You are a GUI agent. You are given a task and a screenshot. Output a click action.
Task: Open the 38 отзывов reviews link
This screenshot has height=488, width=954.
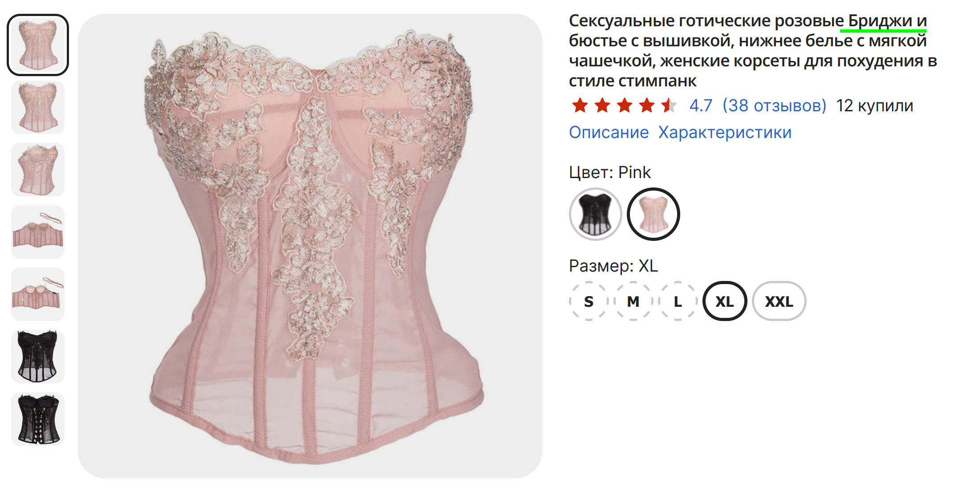click(774, 106)
